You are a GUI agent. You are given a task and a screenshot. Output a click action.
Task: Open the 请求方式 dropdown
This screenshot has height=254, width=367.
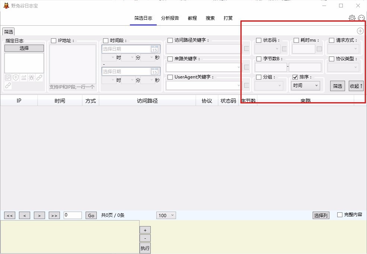click(343, 49)
